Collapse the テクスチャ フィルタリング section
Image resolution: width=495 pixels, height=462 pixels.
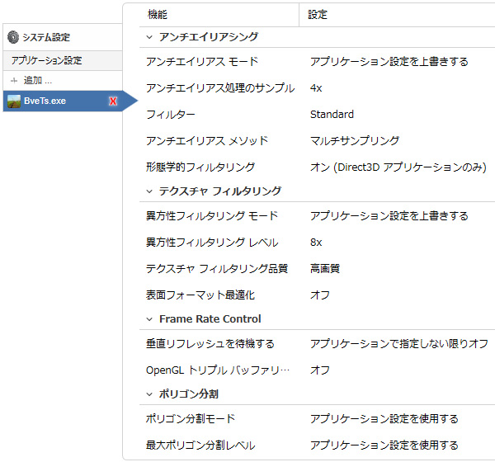coord(149,191)
